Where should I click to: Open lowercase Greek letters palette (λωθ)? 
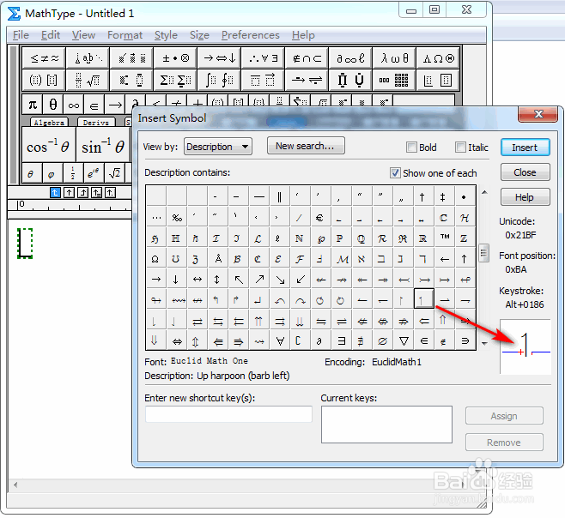click(x=394, y=58)
